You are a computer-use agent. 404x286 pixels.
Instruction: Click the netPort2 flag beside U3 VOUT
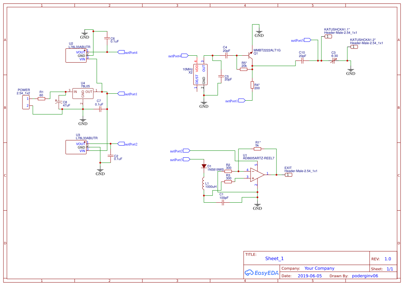pyautogui.click(x=121, y=144)
